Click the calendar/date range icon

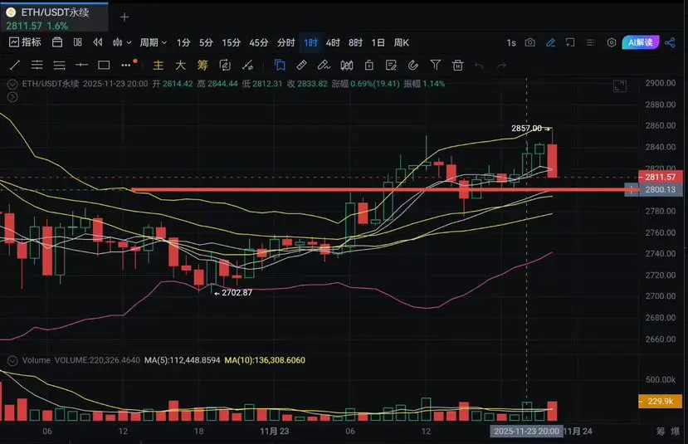click(57, 42)
